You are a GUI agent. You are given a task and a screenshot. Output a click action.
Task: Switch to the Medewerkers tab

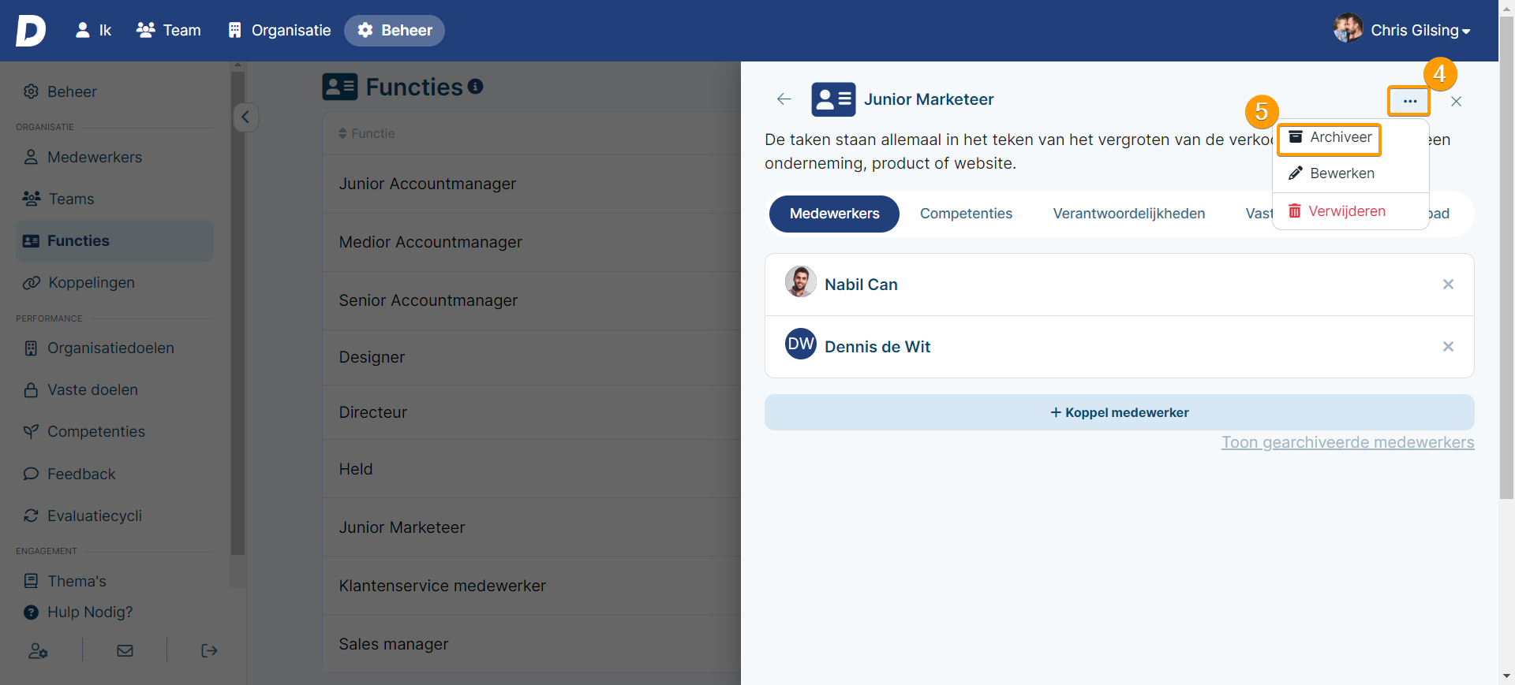pyautogui.click(x=834, y=214)
